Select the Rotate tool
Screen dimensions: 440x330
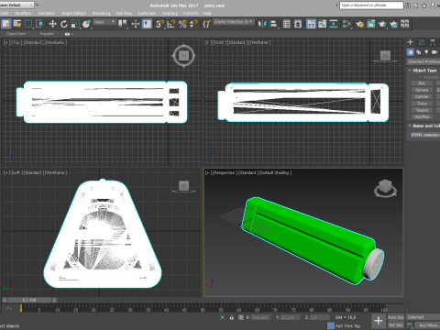pyautogui.click(x=64, y=24)
